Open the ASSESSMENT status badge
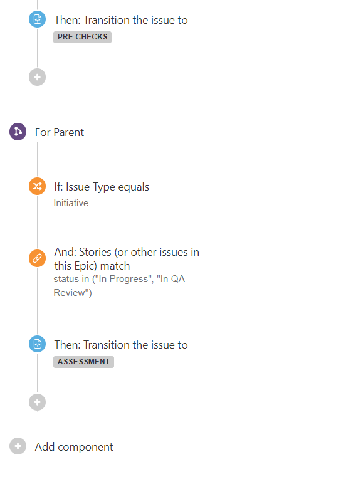Image resolution: width=341 pixels, height=499 pixels. coord(83,362)
